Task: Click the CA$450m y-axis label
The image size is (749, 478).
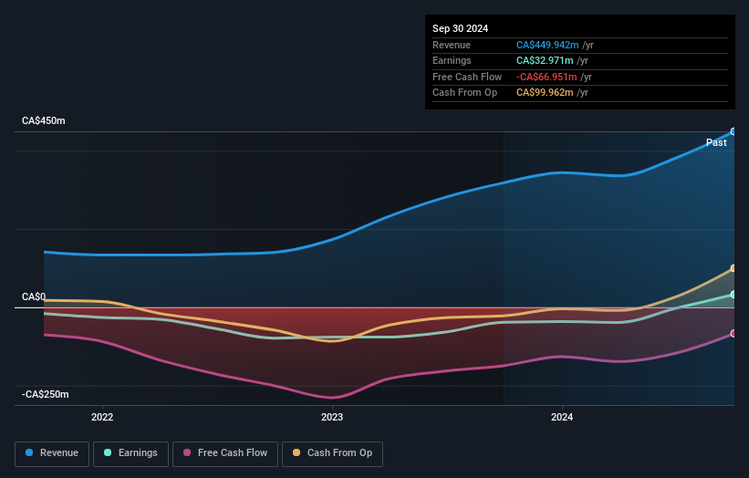Action: click(44, 120)
